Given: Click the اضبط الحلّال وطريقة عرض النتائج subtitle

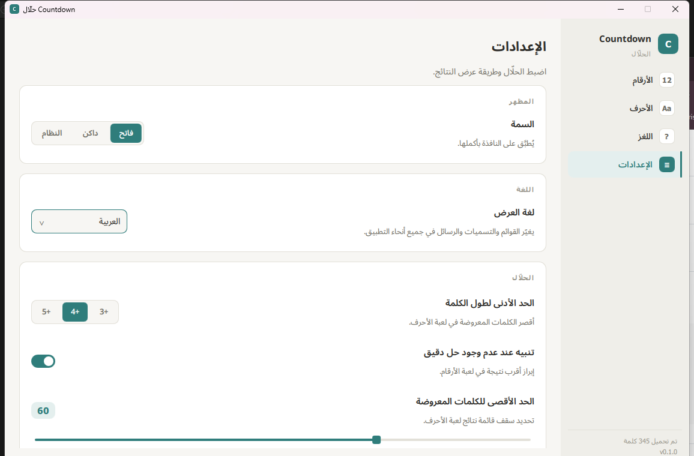Looking at the screenshot, I should point(489,71).
